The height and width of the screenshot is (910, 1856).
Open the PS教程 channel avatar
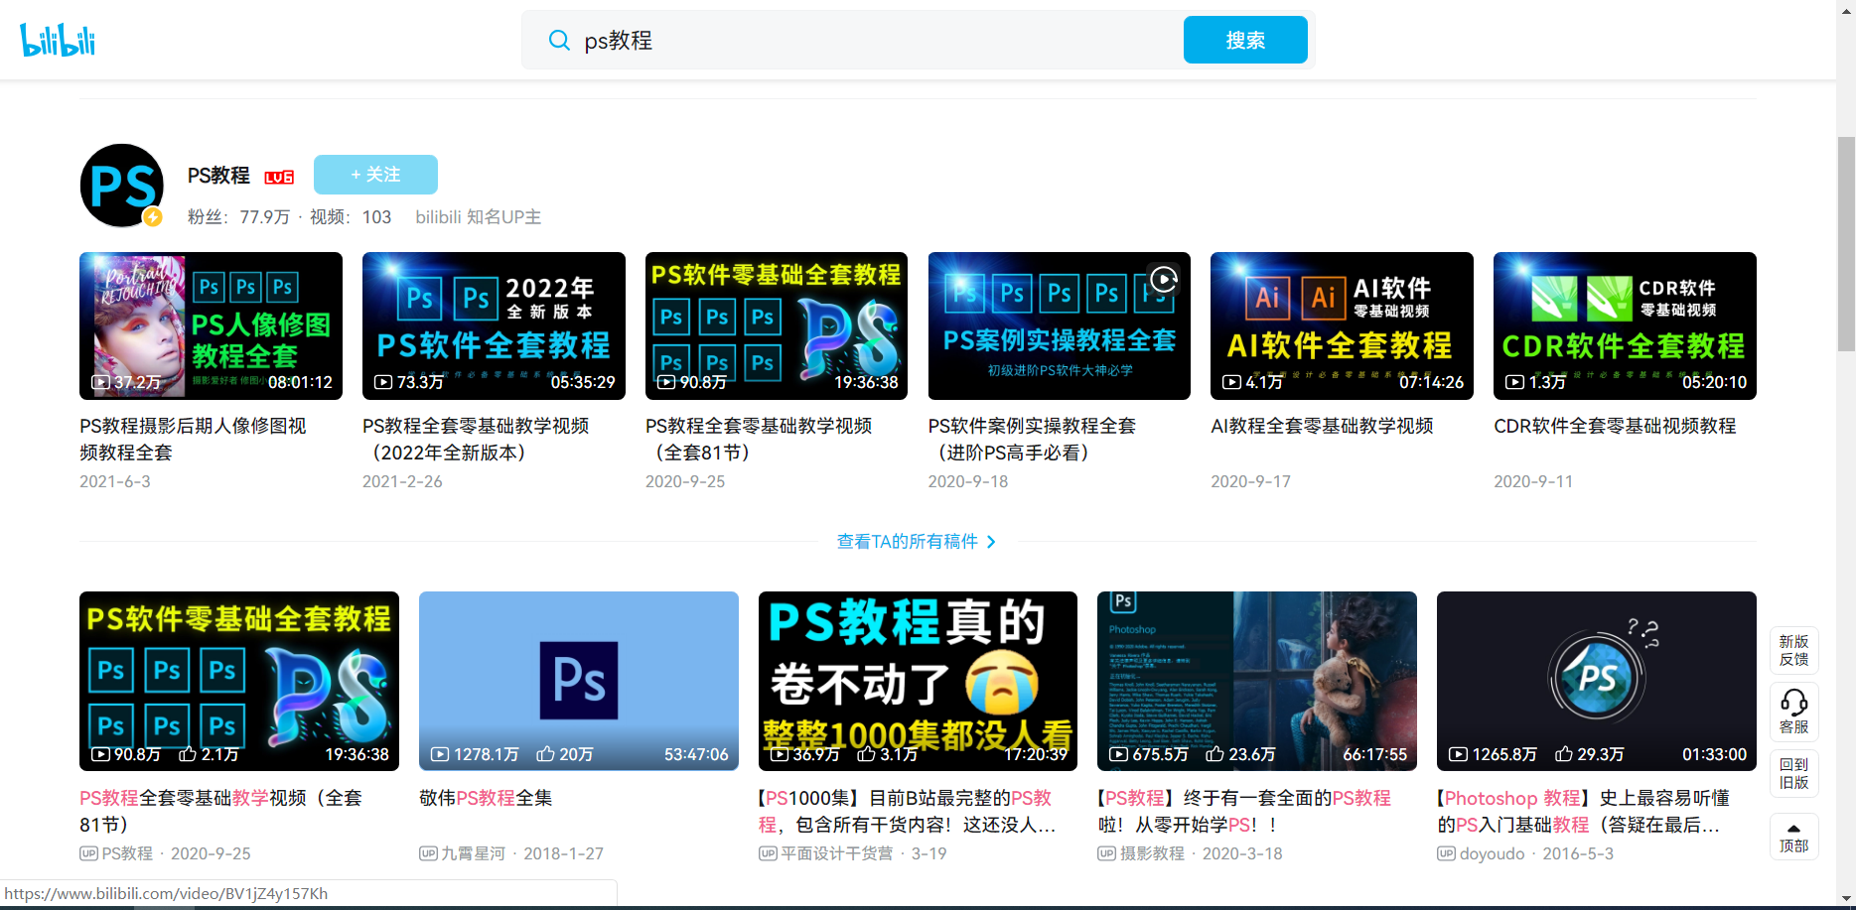(122, 186)
